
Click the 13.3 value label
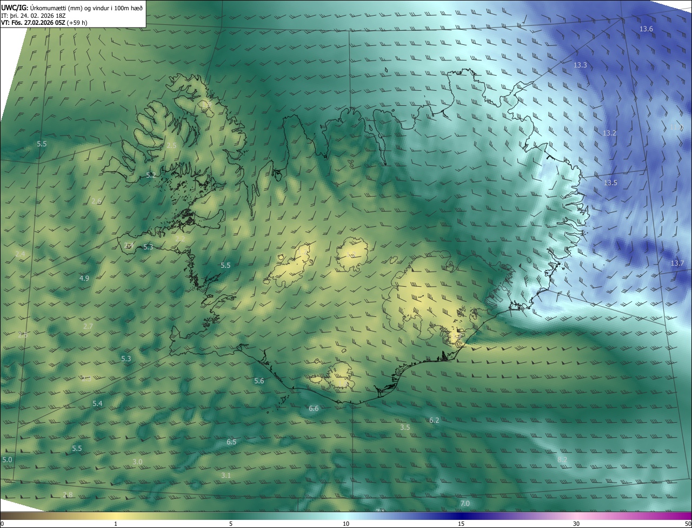click(x=580, y=65)
